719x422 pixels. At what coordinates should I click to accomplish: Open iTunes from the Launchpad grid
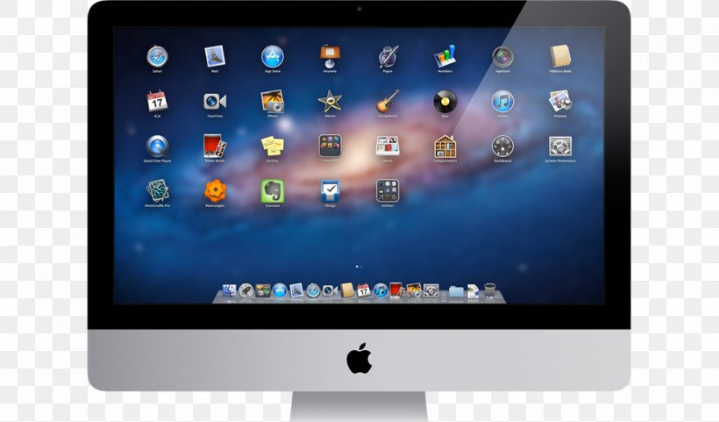[x=502, y=102]
